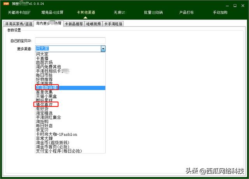This screenshot has width=249, height=179.
Task: Switch to the 淘内更多 tab
Action: pos(49,23)
